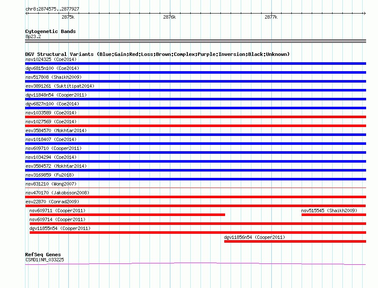Click the ruler's left arrow end

click(x=27, y=13)
